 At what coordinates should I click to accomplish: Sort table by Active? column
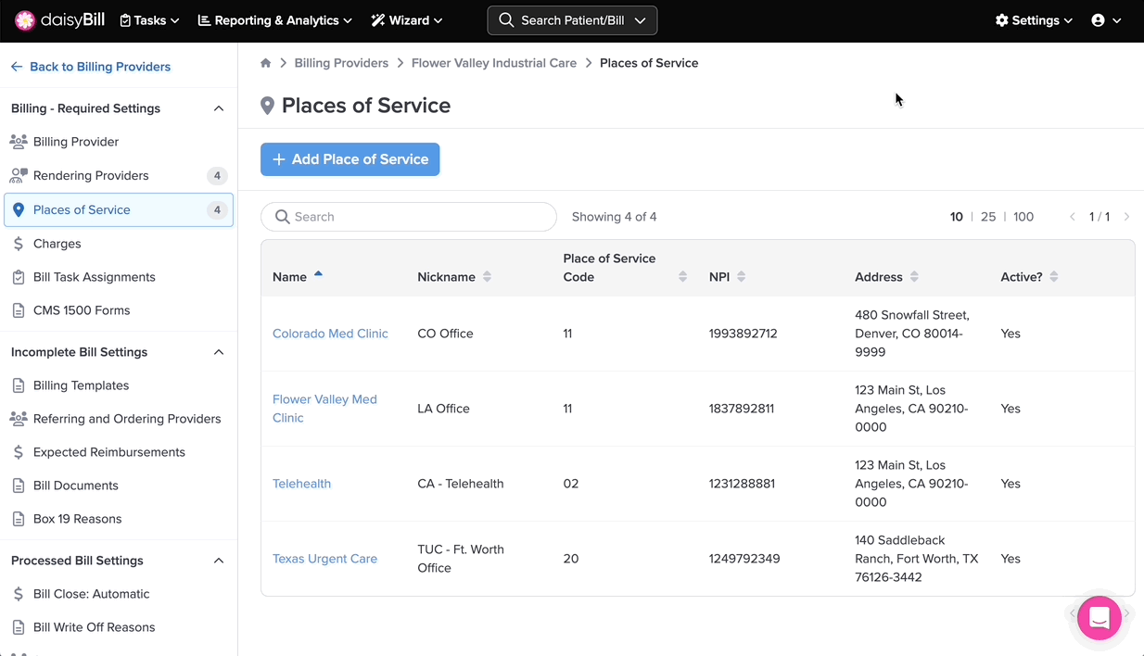(x=1029, y=277)
